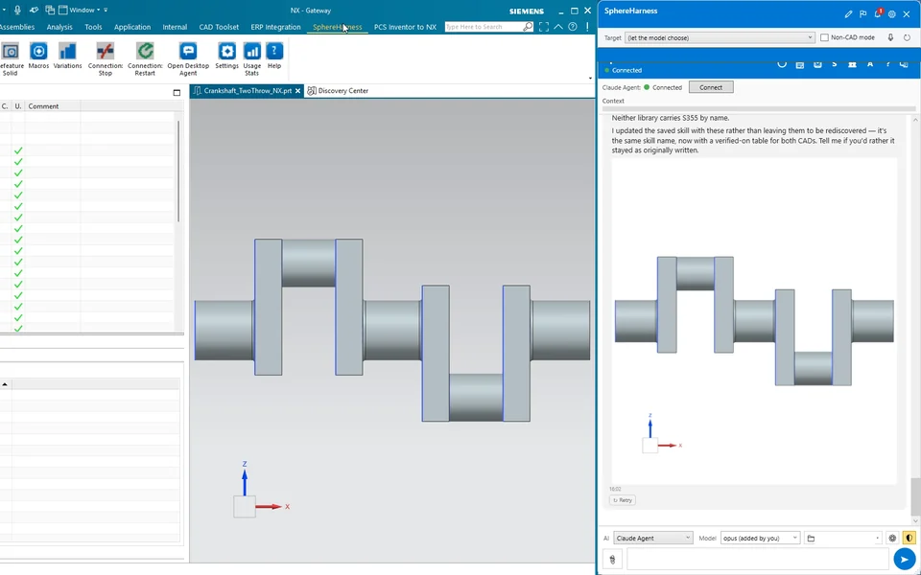Open SphereHarness notifications bell

878,13
